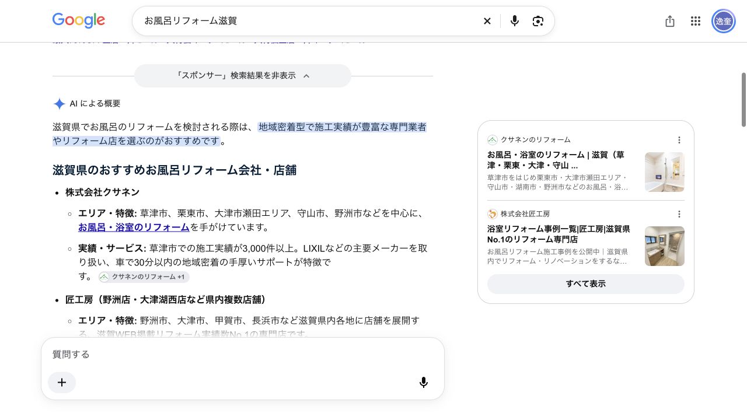Click the 株式会社匠工房 source name
Image resolution: width=747 pixels, height=420 pixels.
tap(525, 214)
